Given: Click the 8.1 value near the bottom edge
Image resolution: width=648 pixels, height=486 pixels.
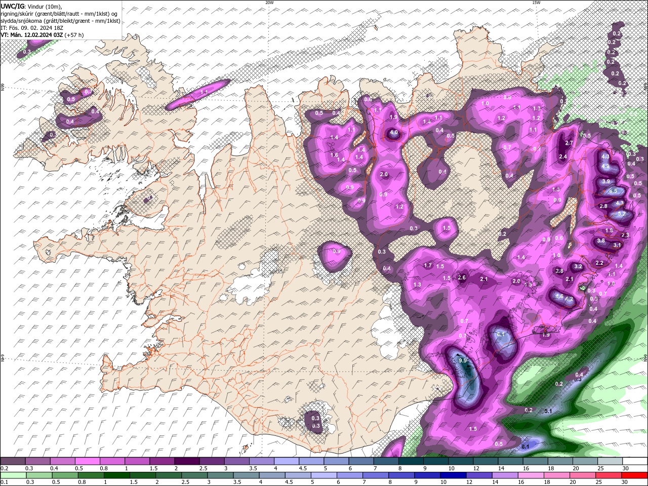Looking at the screenshot, I should point(525,447).
